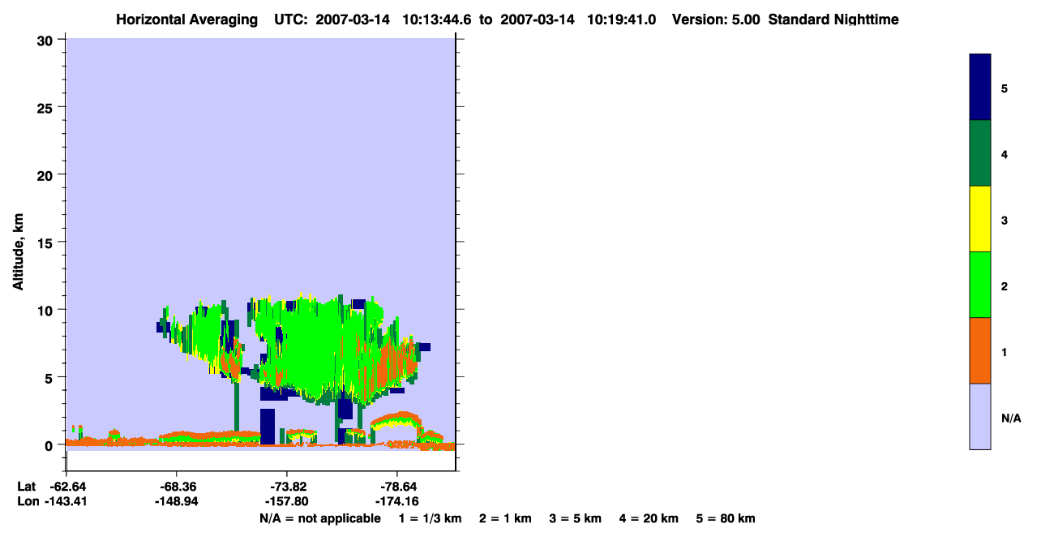Screen dimensions: 1054x541
Task: Click the 20 altitude tick label
Action: [x=46, y=175]
